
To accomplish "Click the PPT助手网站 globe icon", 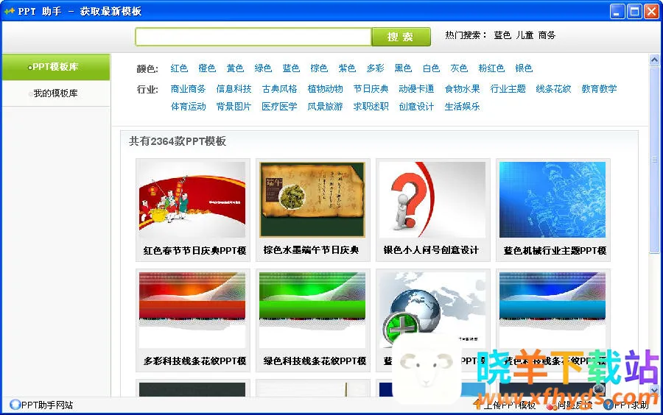I will coord(15,405).
